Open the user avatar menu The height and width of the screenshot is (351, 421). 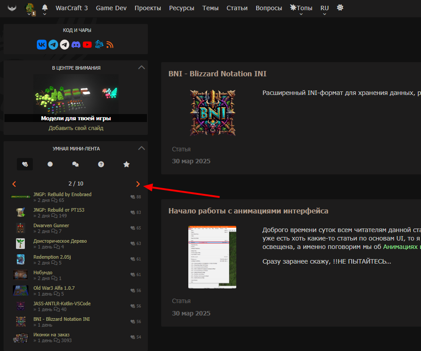click(30, 8)
